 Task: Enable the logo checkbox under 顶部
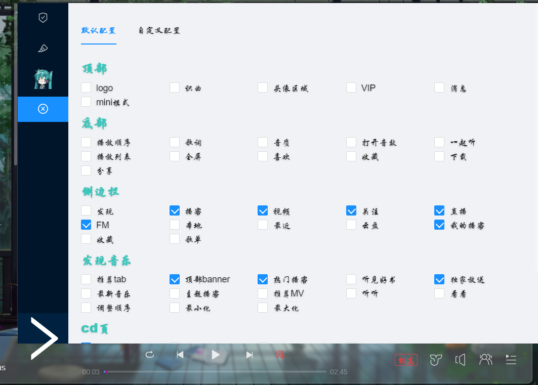pos(86,87)
